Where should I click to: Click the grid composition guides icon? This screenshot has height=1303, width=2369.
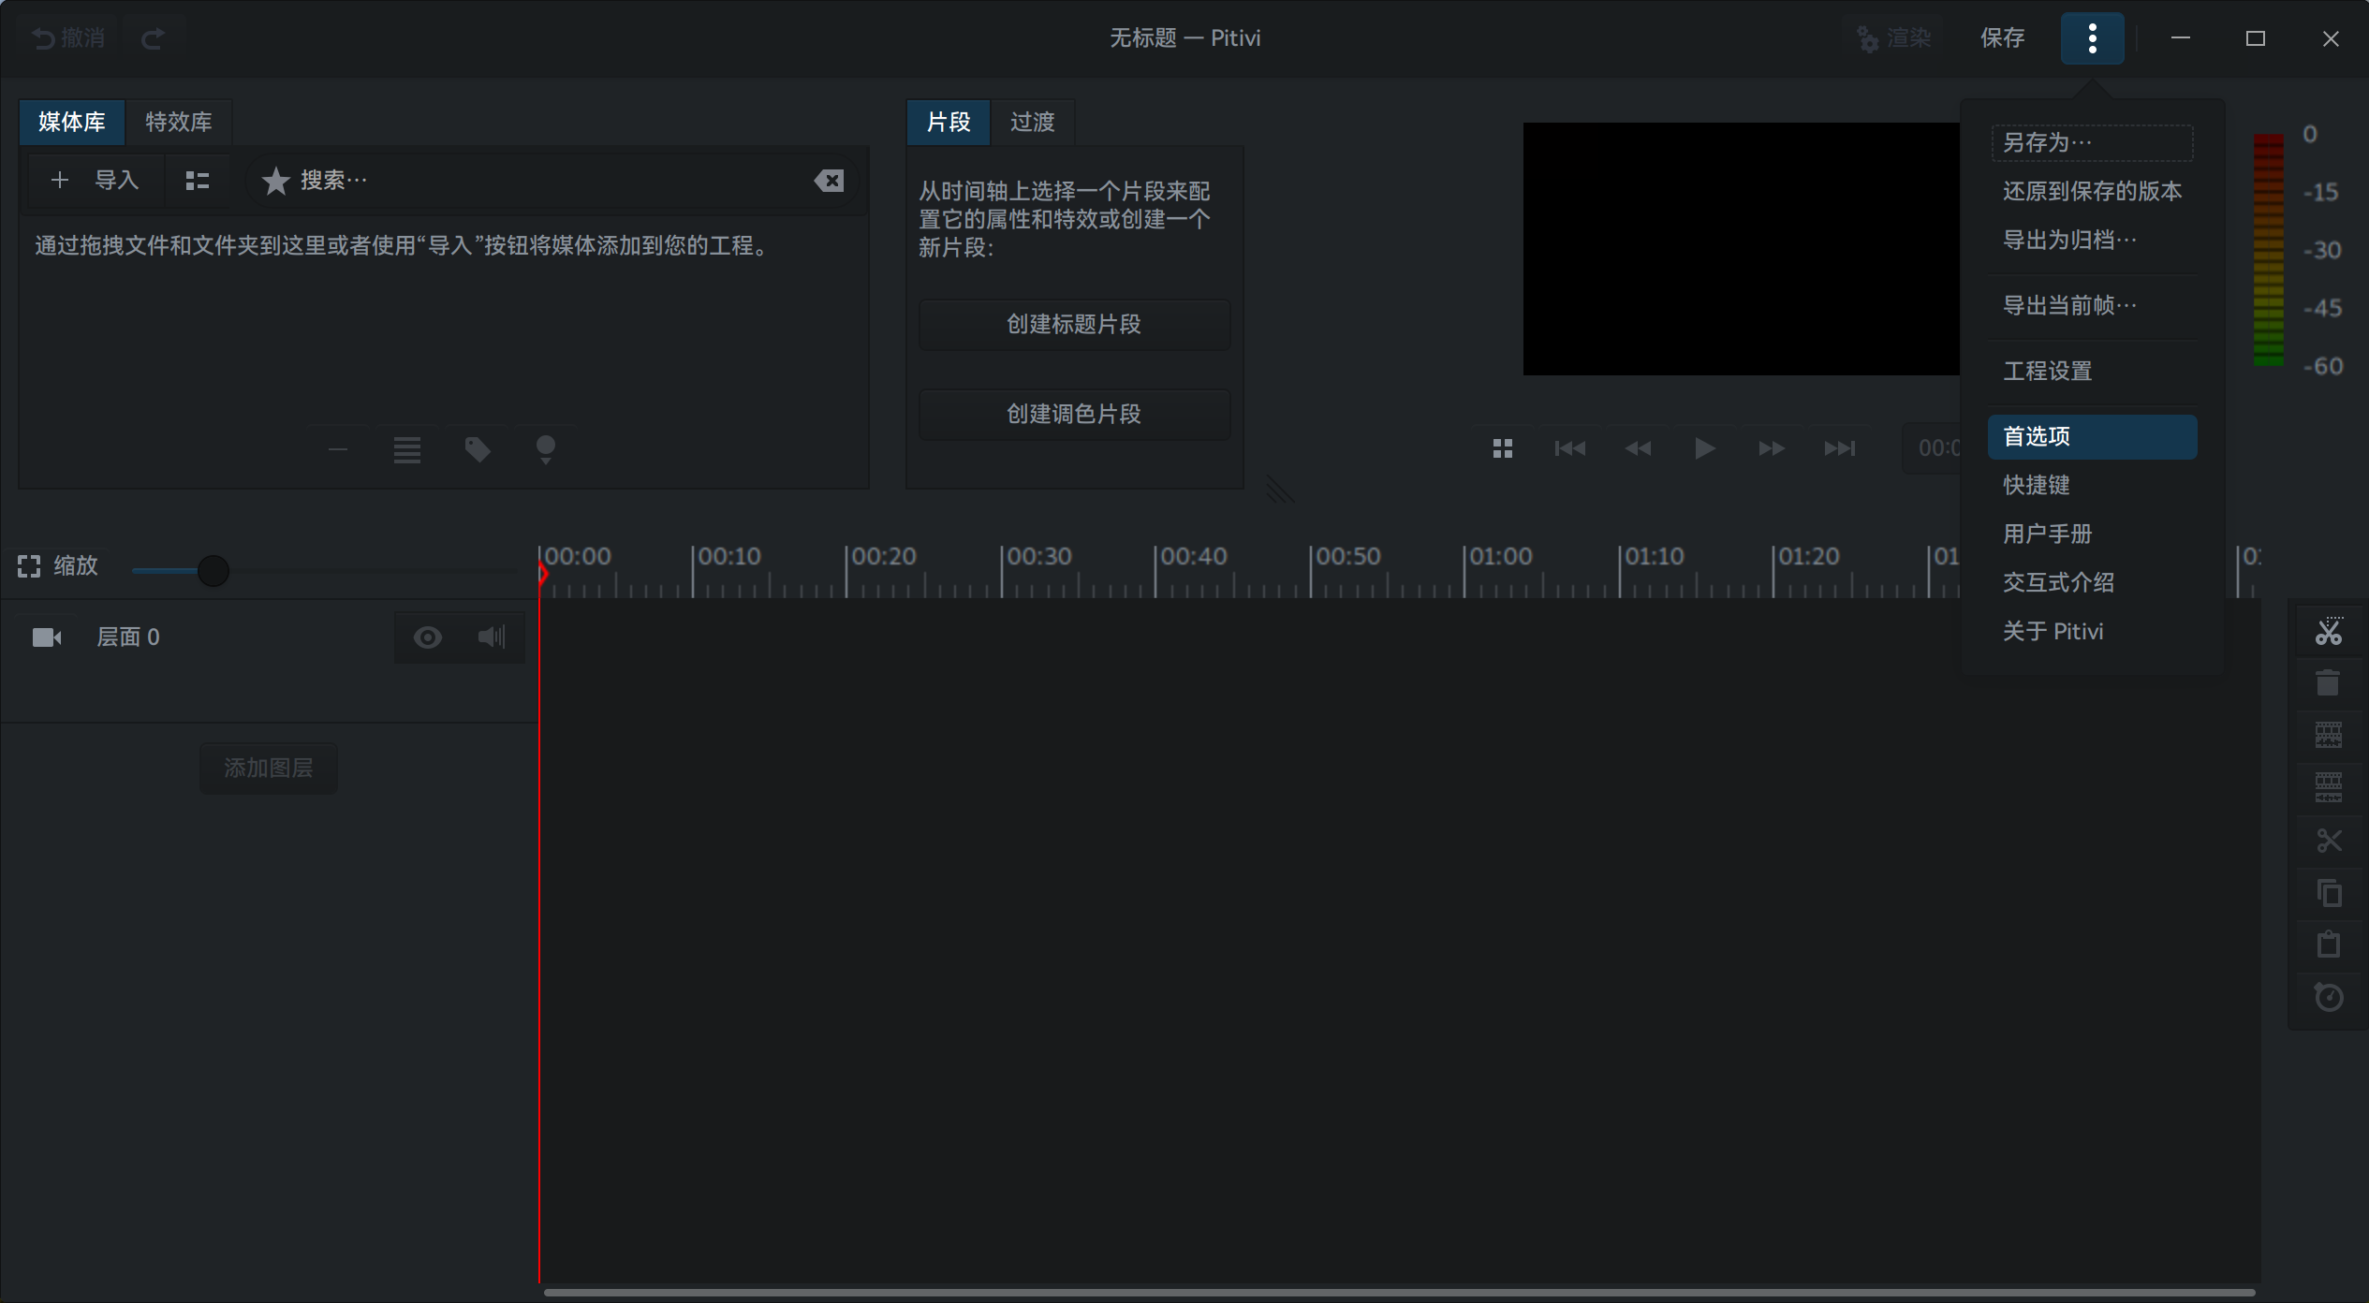click(1502, 448)
